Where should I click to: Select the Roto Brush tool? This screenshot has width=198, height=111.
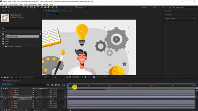(x=53, y=7)
